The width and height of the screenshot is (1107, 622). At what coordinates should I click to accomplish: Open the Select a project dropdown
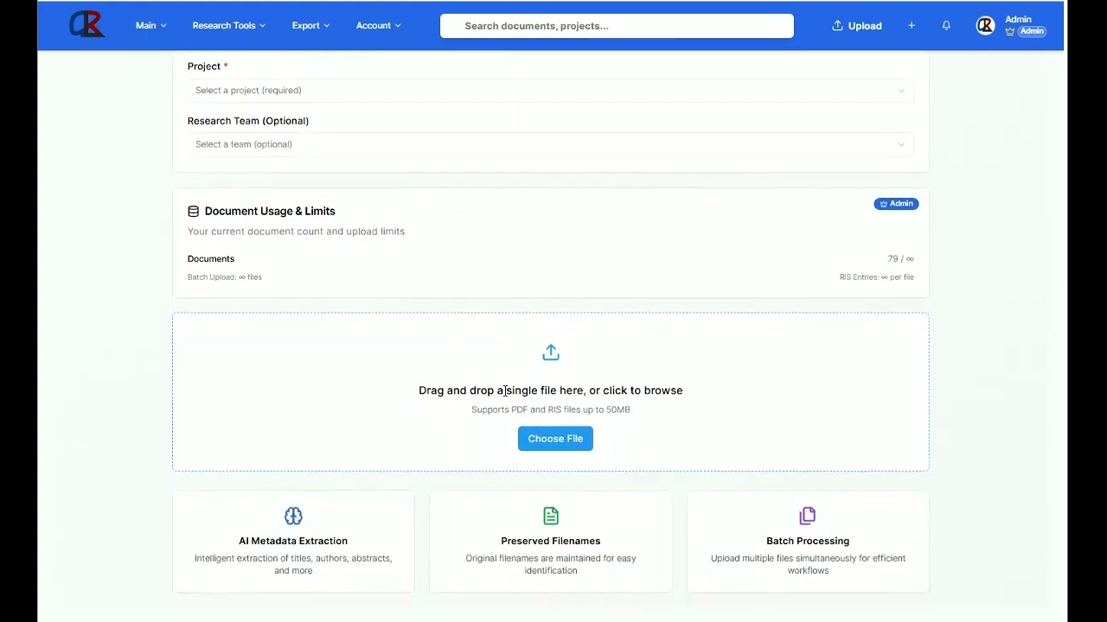pyautogui.click(x=550, y=90)
